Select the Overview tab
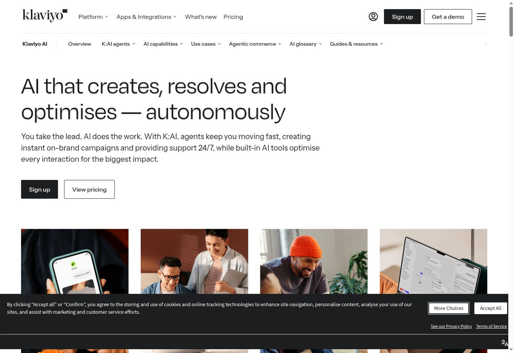Image resolution: width=514 pixels, height=353 pixels. tap(80, 44)
